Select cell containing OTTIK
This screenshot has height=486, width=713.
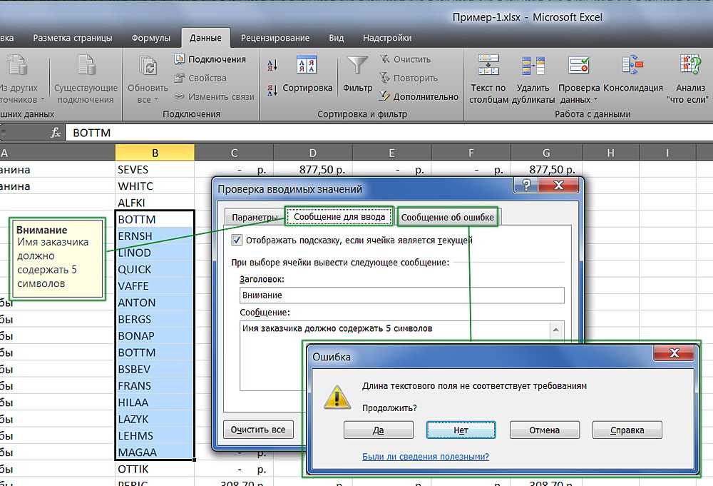(155, 469)
